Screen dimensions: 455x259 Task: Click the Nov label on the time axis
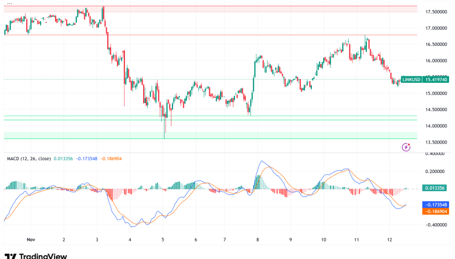[x=31, y=240]
